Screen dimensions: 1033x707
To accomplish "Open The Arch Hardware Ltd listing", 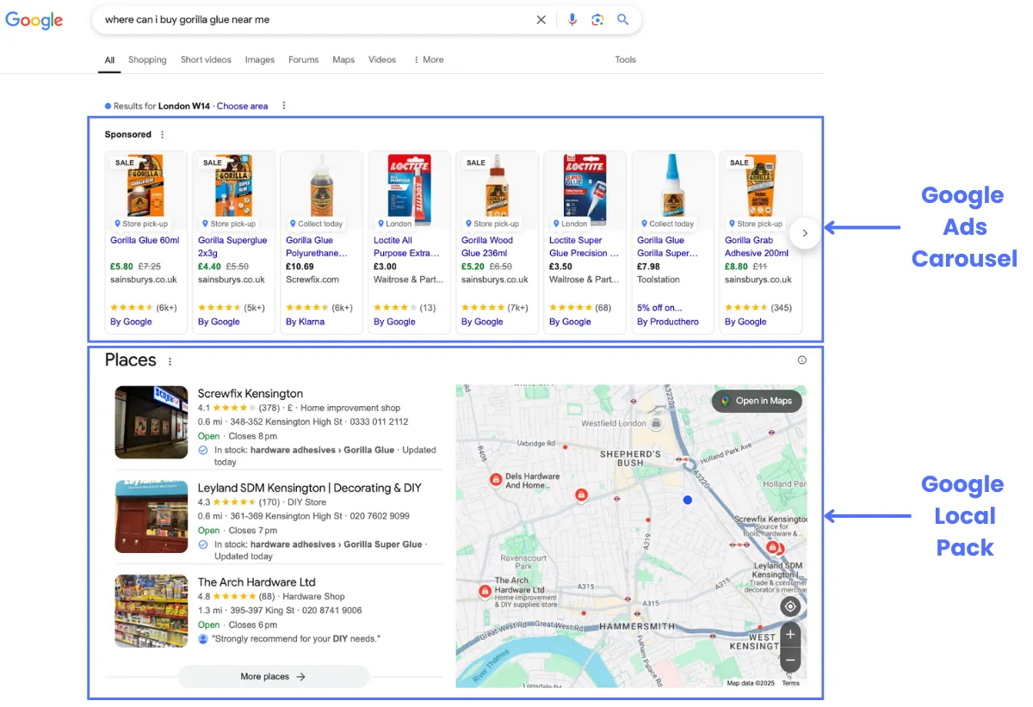I will click(x=257, y=582).
